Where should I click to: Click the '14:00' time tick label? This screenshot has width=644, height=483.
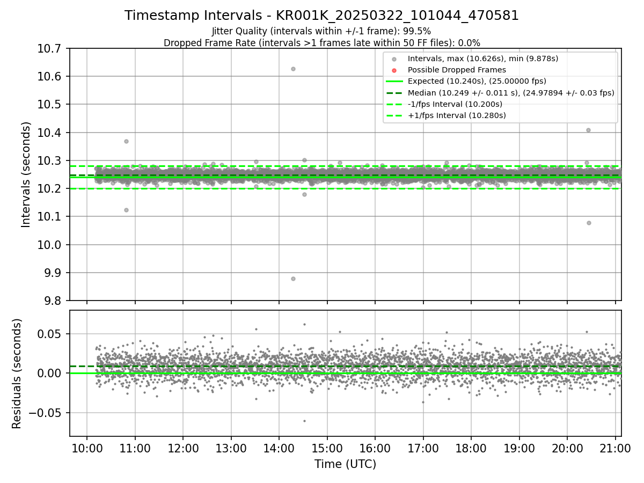click(x=279, y=448)
